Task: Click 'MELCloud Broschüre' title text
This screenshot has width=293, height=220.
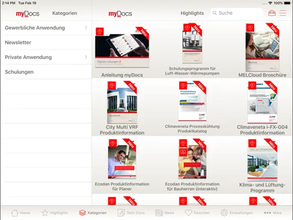Action: coord(262,75)
